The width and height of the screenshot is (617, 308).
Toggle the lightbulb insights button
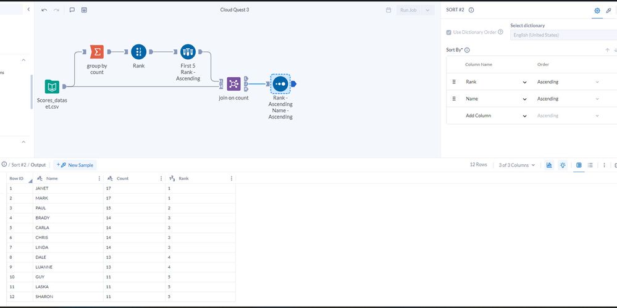click(563, 165)
